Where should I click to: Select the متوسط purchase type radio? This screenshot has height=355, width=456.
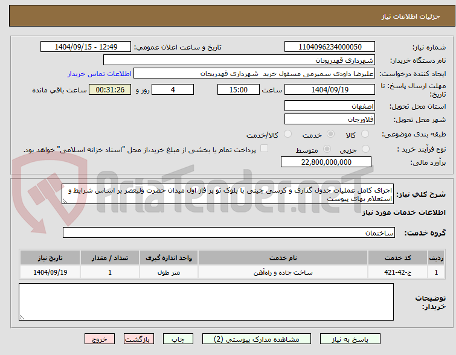[x=327, y=149]
